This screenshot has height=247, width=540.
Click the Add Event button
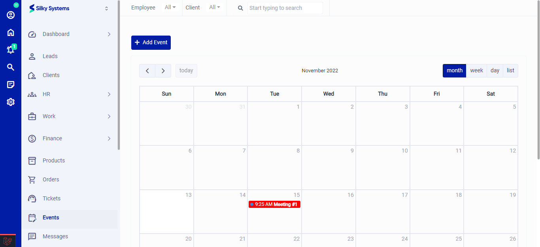click(151, 43)
